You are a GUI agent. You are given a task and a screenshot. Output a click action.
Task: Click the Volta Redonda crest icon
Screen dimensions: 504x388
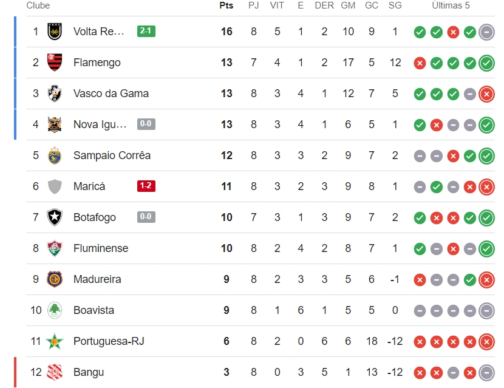[55, 32]
